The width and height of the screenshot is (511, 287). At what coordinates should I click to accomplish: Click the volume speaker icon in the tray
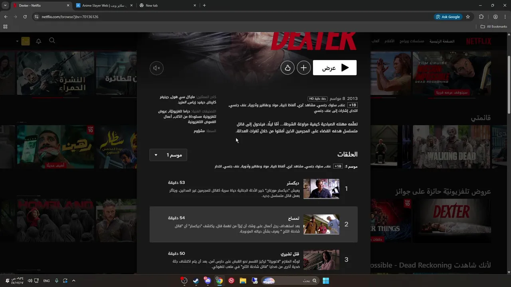coord(30,281)
